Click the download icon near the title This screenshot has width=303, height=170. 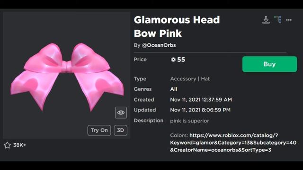[x=266, y=20]
